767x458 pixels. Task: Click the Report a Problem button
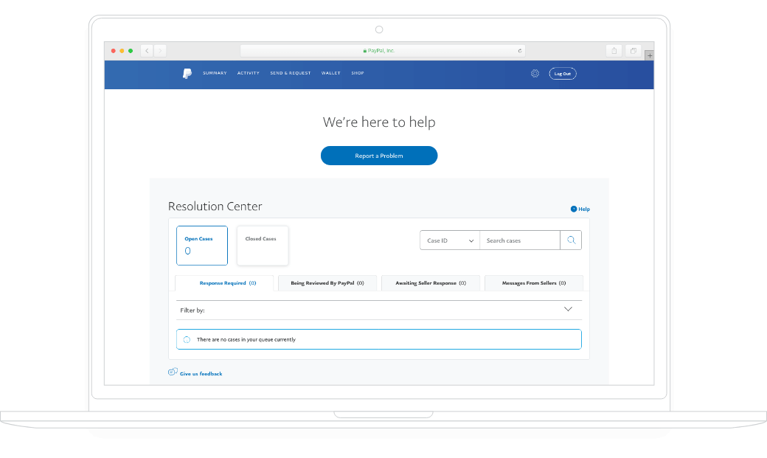point(379,156)
